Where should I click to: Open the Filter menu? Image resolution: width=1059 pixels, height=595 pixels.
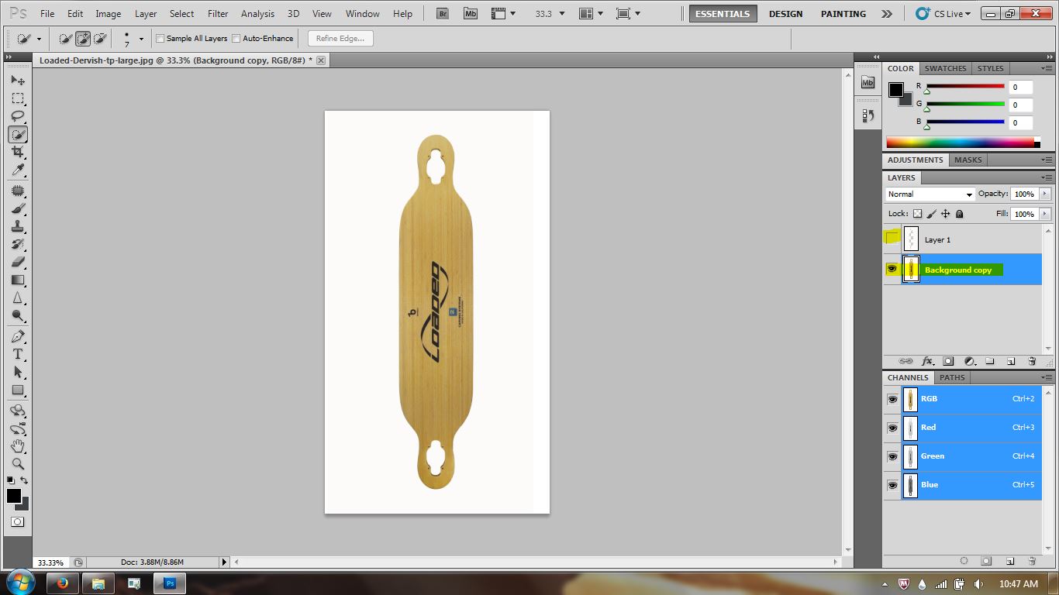pos(217,13)
